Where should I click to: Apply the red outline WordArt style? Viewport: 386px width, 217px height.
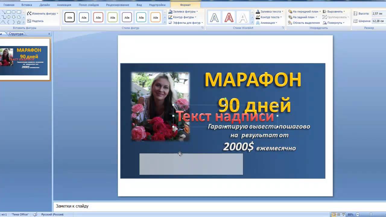pos(229,18)
